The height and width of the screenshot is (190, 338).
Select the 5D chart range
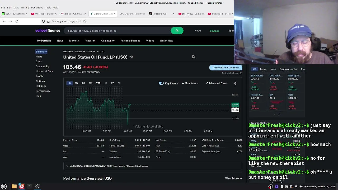(x=76, y=83)
